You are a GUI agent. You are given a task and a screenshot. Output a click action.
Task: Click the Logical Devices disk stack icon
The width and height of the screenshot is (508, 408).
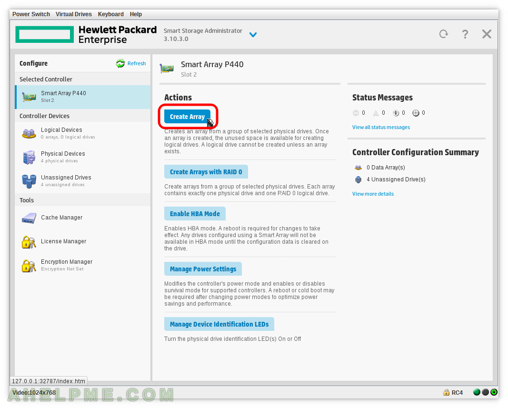tap(29, 133)
